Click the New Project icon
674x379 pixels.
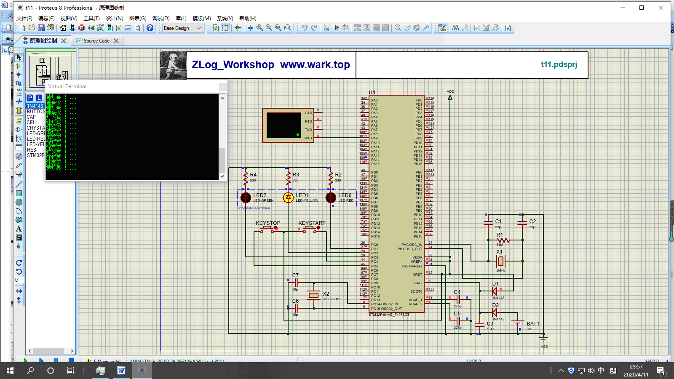[x=22, y=28]
